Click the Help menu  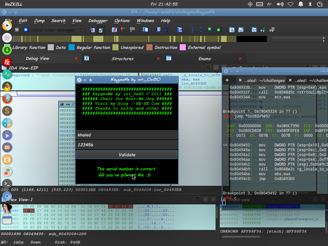pos(166,21)
